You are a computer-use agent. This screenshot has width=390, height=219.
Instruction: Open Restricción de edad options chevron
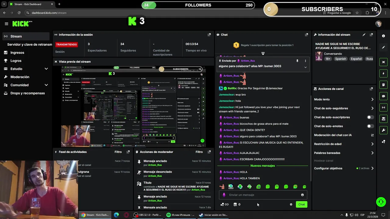click(372, 144)
